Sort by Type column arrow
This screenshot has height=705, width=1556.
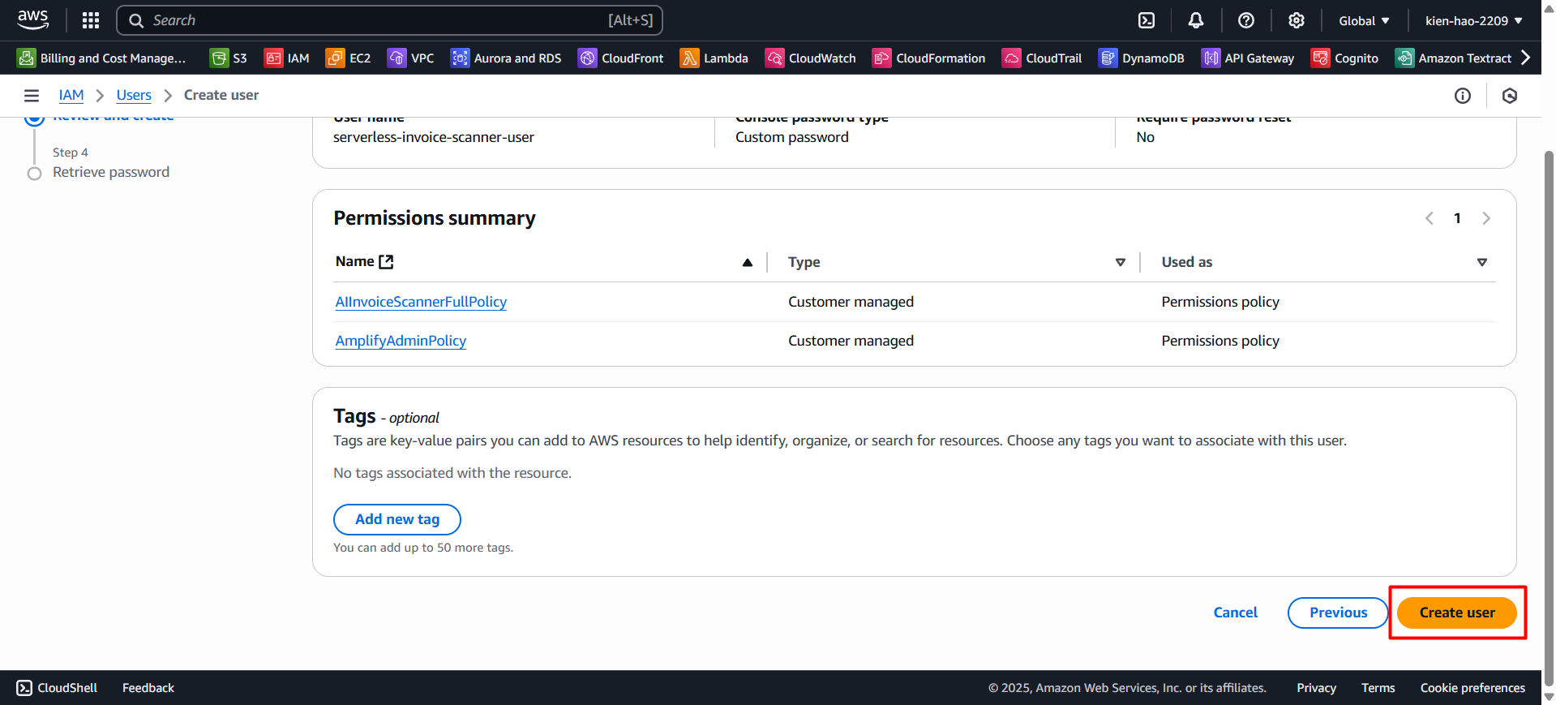coord(1121,262)
